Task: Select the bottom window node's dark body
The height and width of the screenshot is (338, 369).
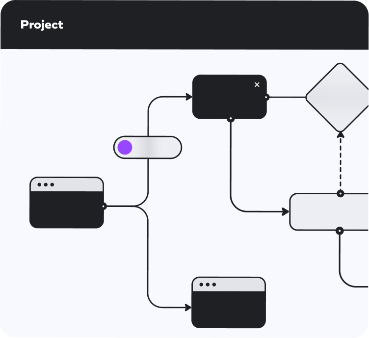Action: 228,309
